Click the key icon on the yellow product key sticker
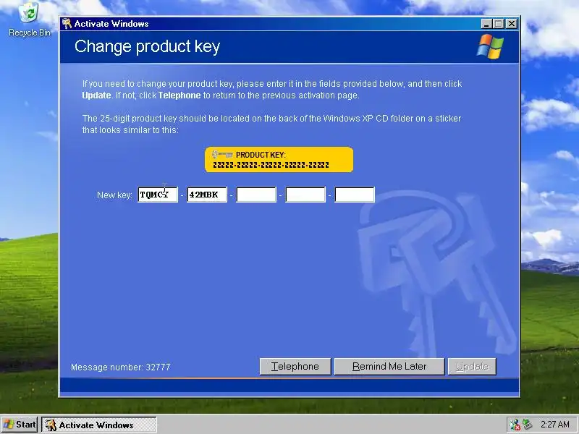579x434 pixels. click(222, 154)
